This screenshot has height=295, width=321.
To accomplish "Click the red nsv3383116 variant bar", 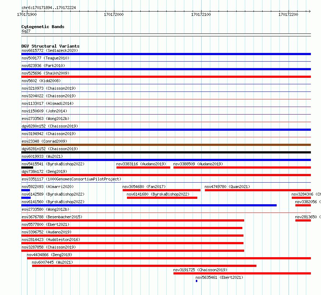I will 143,167.
